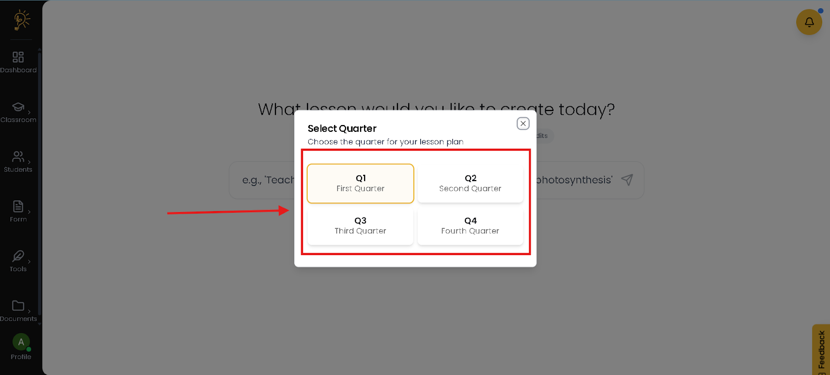Choose Q4 Fourth Quarter option
The image size is (830, 375).
click(x=470, y=226)
